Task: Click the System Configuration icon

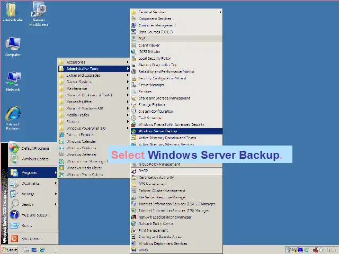Action: [x=134, y=111]
